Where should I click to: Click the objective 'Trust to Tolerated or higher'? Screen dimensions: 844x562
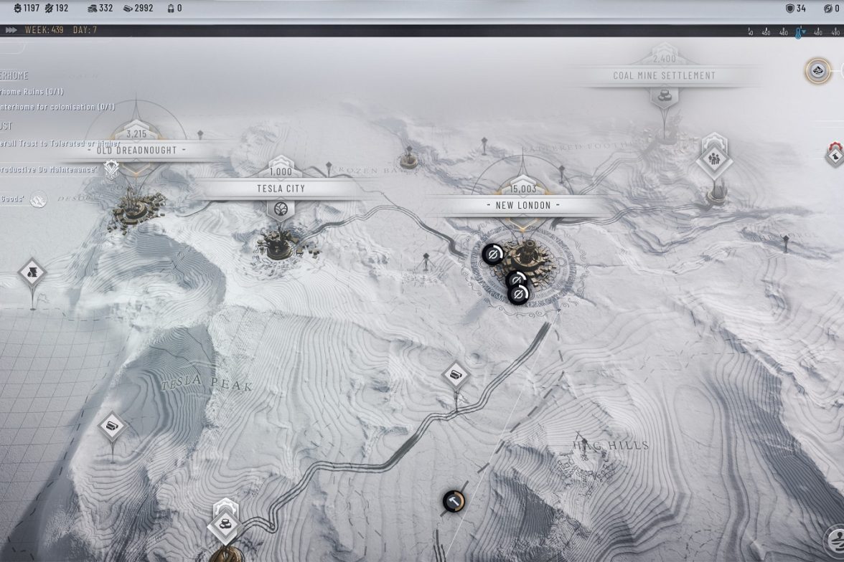pos(60,143)
